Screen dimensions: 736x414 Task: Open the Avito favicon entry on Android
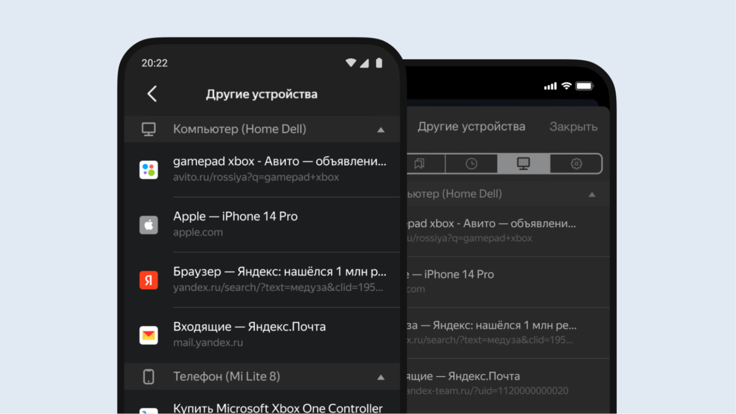coord(148,170)
